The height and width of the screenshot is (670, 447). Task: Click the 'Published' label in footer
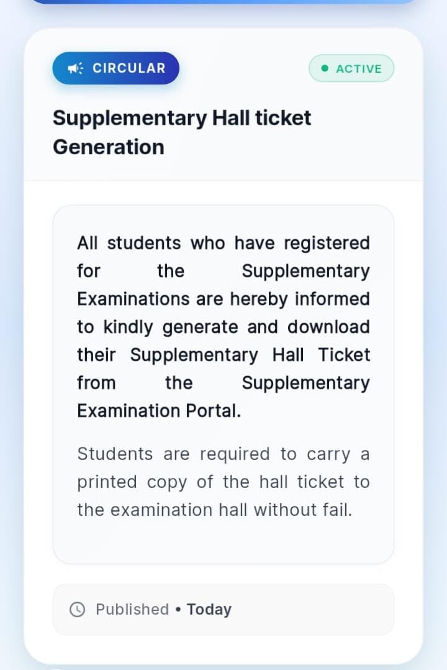coord(132,610)
